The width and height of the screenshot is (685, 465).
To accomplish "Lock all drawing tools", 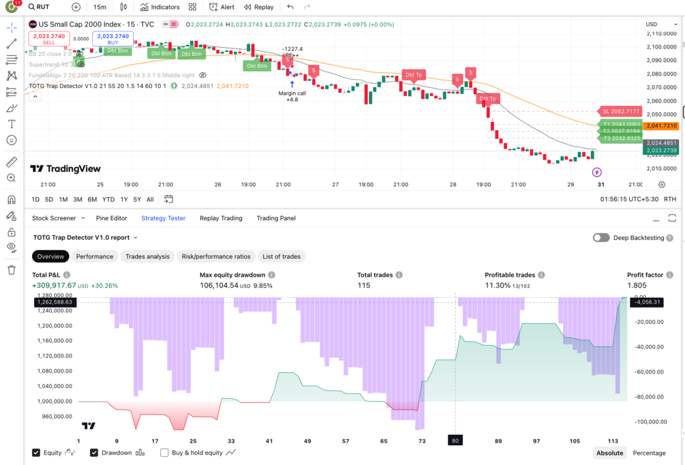I will pyautogui.click(x=12, y=232).
